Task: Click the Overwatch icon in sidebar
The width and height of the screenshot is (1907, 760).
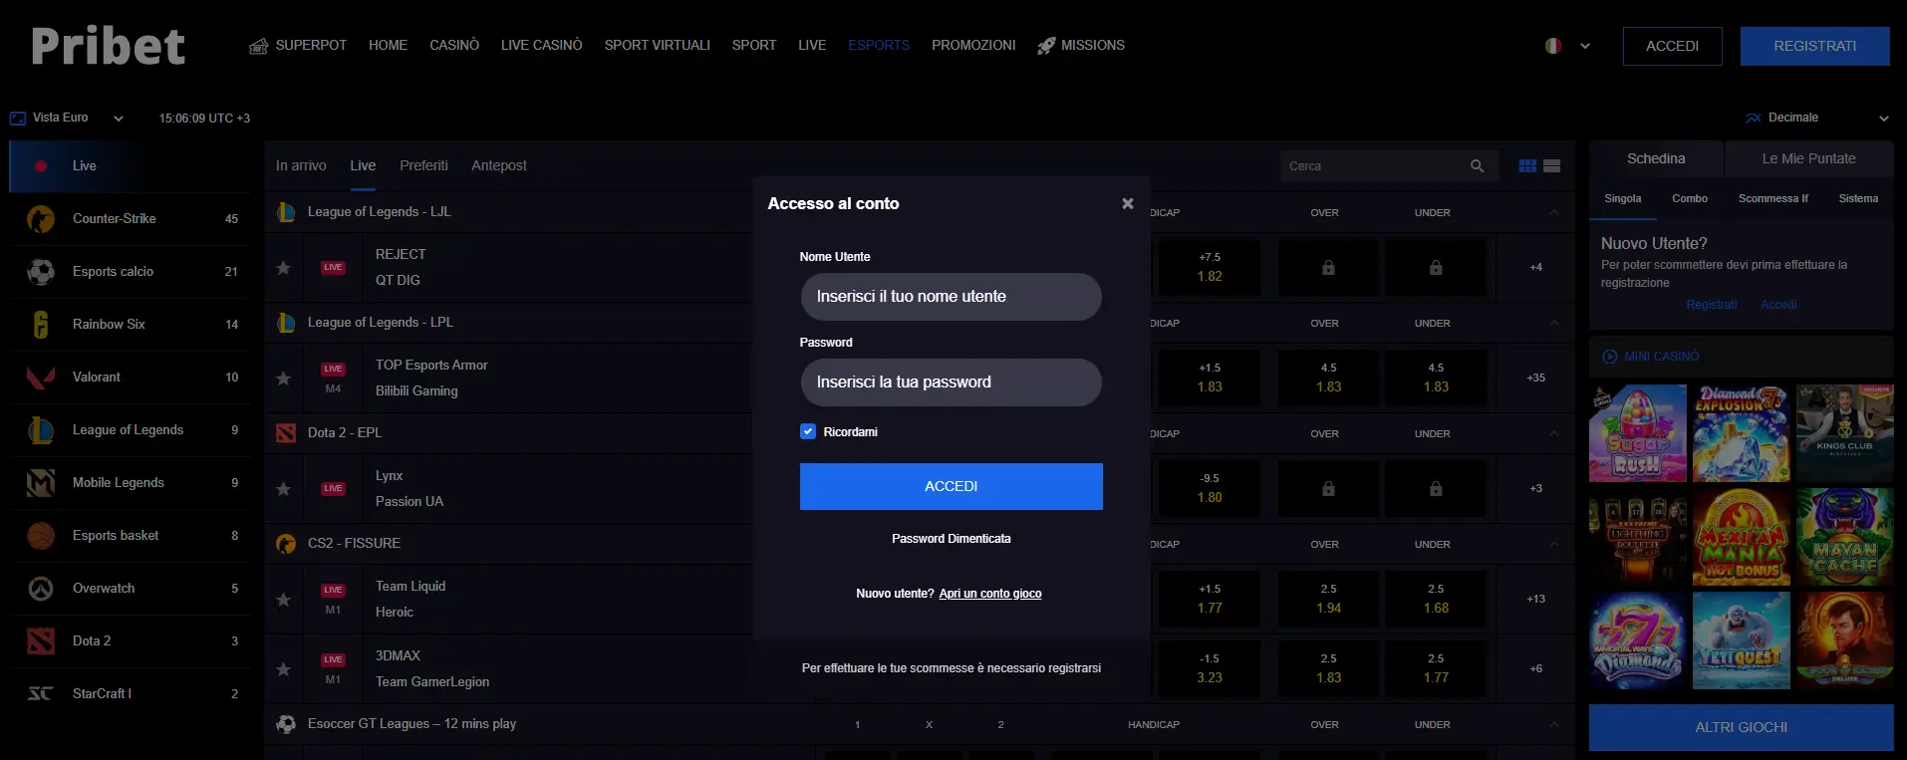Action: 41,589
